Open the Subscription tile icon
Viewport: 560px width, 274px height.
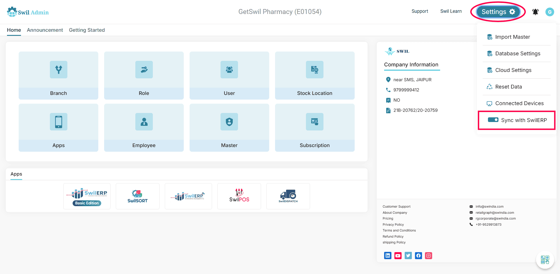[x=315, y=122]
